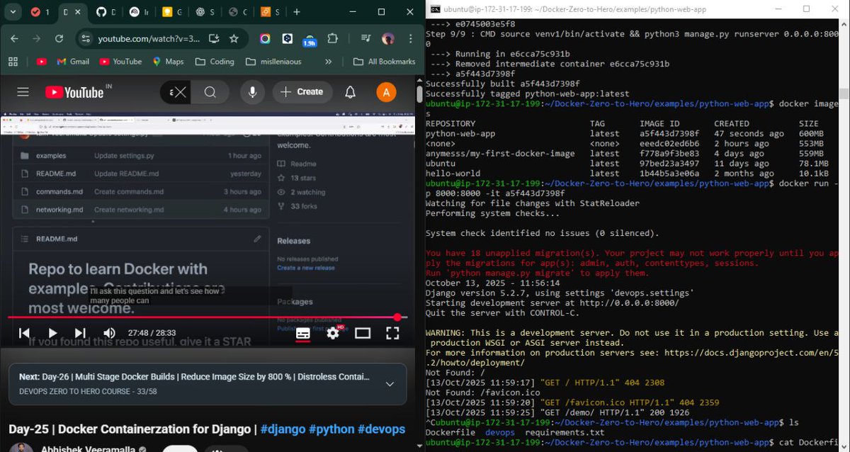The height and width of the screenshot is (452, 850).
Task: Open the Chrome extensions puzzle menu
Action: tap(332, 38)
